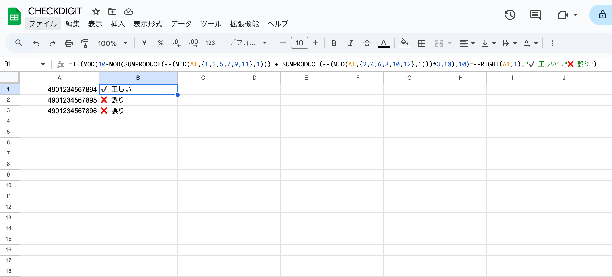The image size is (612, 277).
Task: Open the font family dropdown
Action: click(247, 43)
